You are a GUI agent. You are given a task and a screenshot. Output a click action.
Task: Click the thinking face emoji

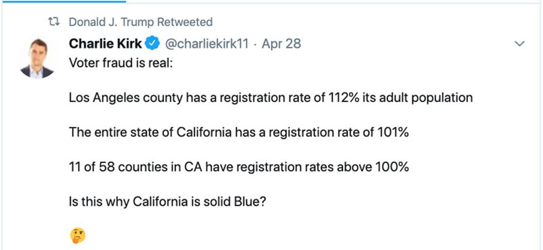(78, 236)
